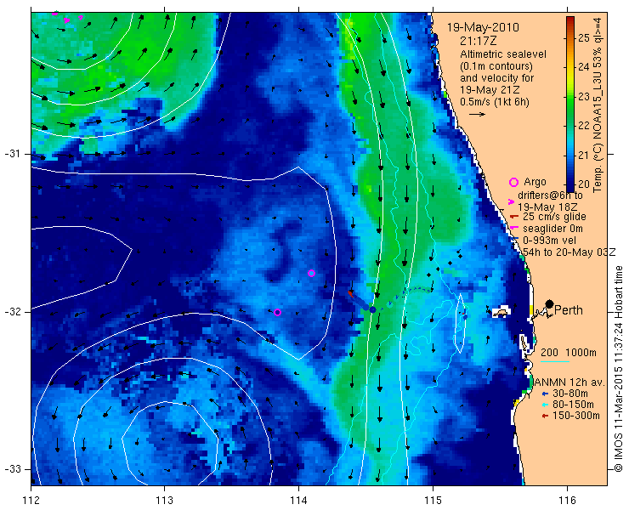The width and height of the screenshot is (629, 510).
Task: Click the '21:17Z' time text
Action: click(479, 41)
